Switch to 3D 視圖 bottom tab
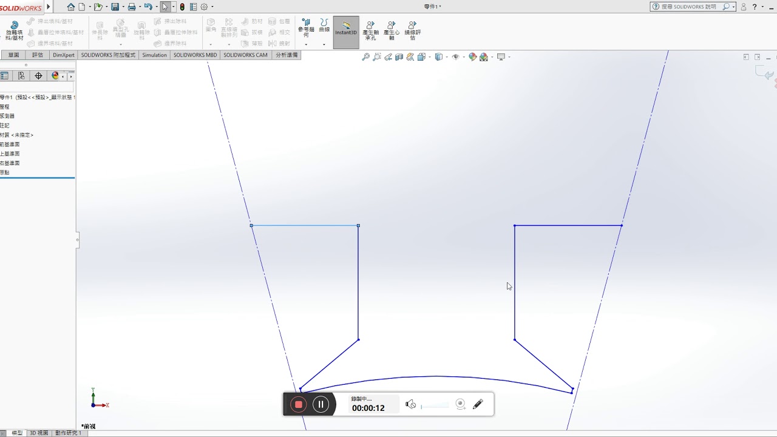 (x=39, y=433)
